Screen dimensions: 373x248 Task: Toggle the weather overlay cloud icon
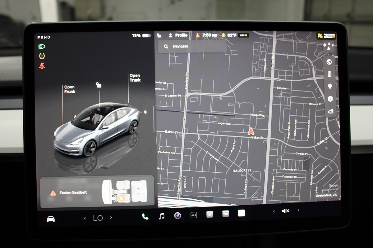click(x=330, y=111)
